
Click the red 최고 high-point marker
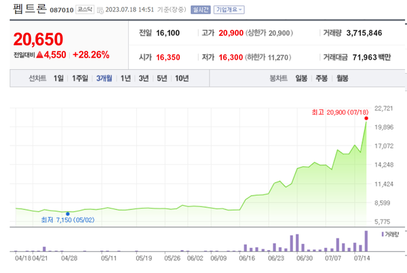click(x=367, y=119)
